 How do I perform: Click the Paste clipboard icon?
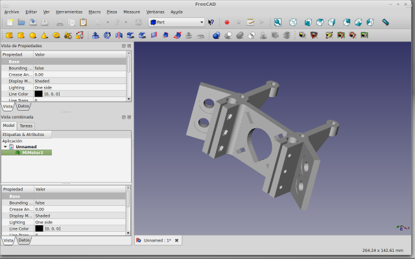(83, 23)
